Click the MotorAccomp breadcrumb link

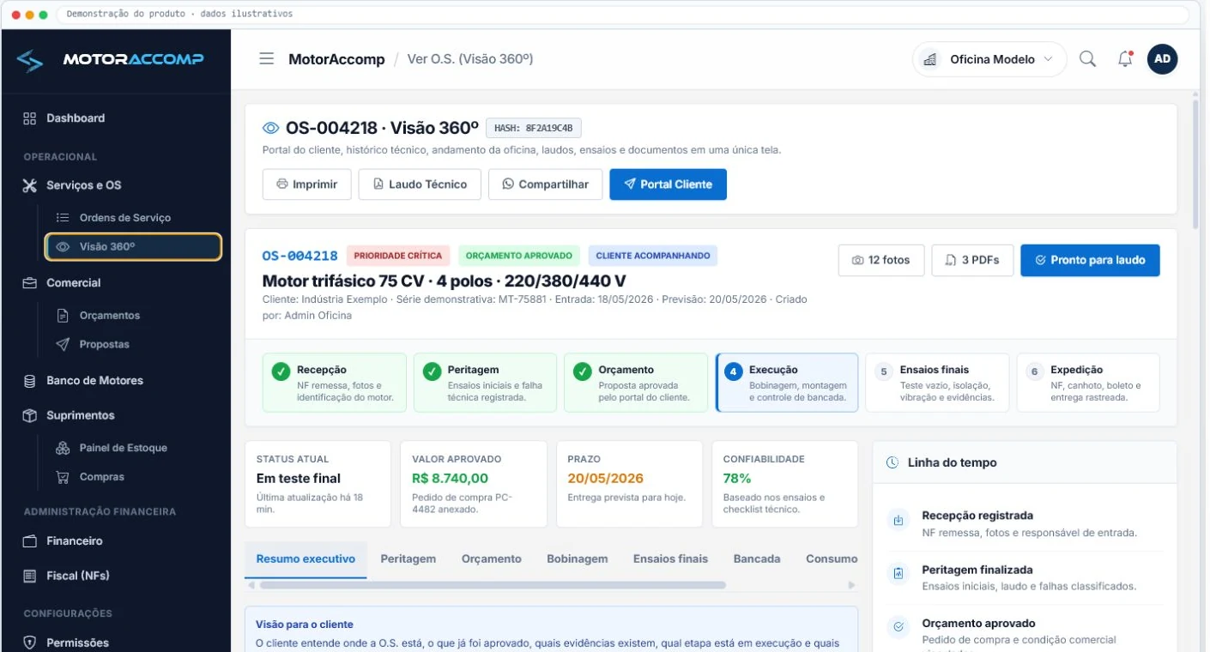[x=336, y=59]
